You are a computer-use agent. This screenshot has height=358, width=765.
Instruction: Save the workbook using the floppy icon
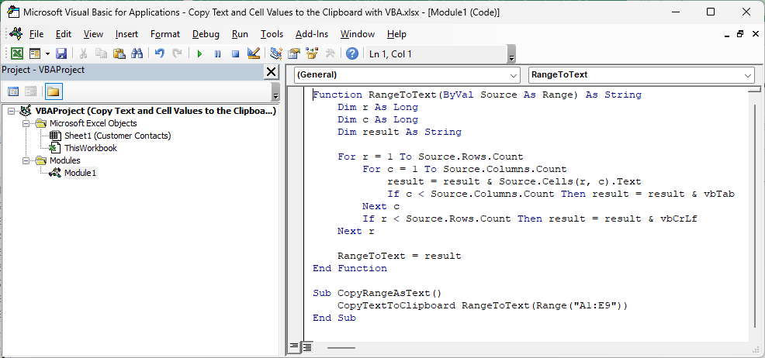pos(61,53)
